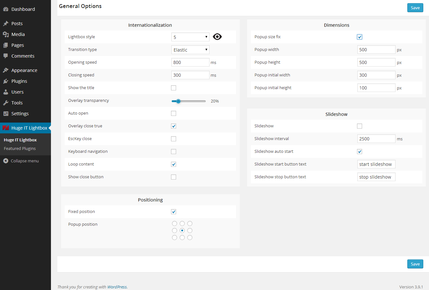This screenshot has height=290, width=429.
Task: Follow the WordPress footer link
Action: (x=117, y=287)
